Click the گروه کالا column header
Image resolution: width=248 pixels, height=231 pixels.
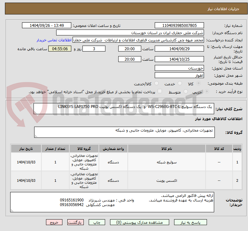point(84,149)
